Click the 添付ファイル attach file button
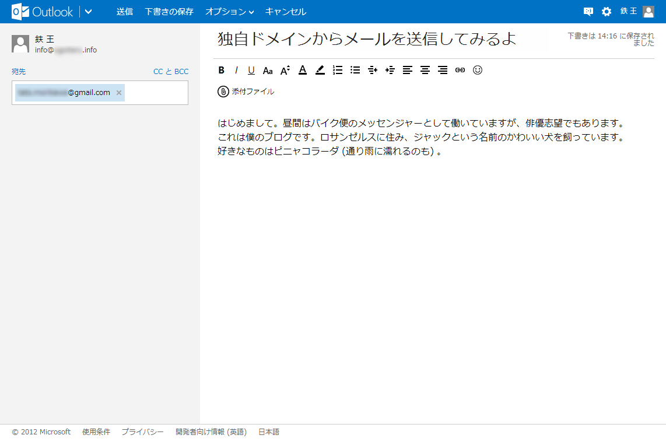This screenshot has height=442, width=666. (246, 92)
